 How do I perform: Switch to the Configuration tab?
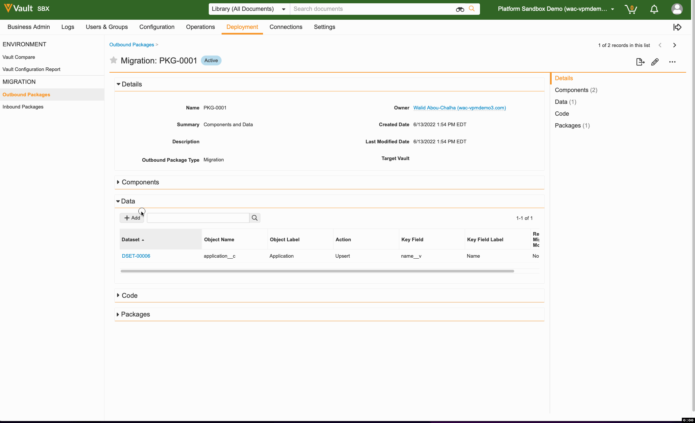156,27
